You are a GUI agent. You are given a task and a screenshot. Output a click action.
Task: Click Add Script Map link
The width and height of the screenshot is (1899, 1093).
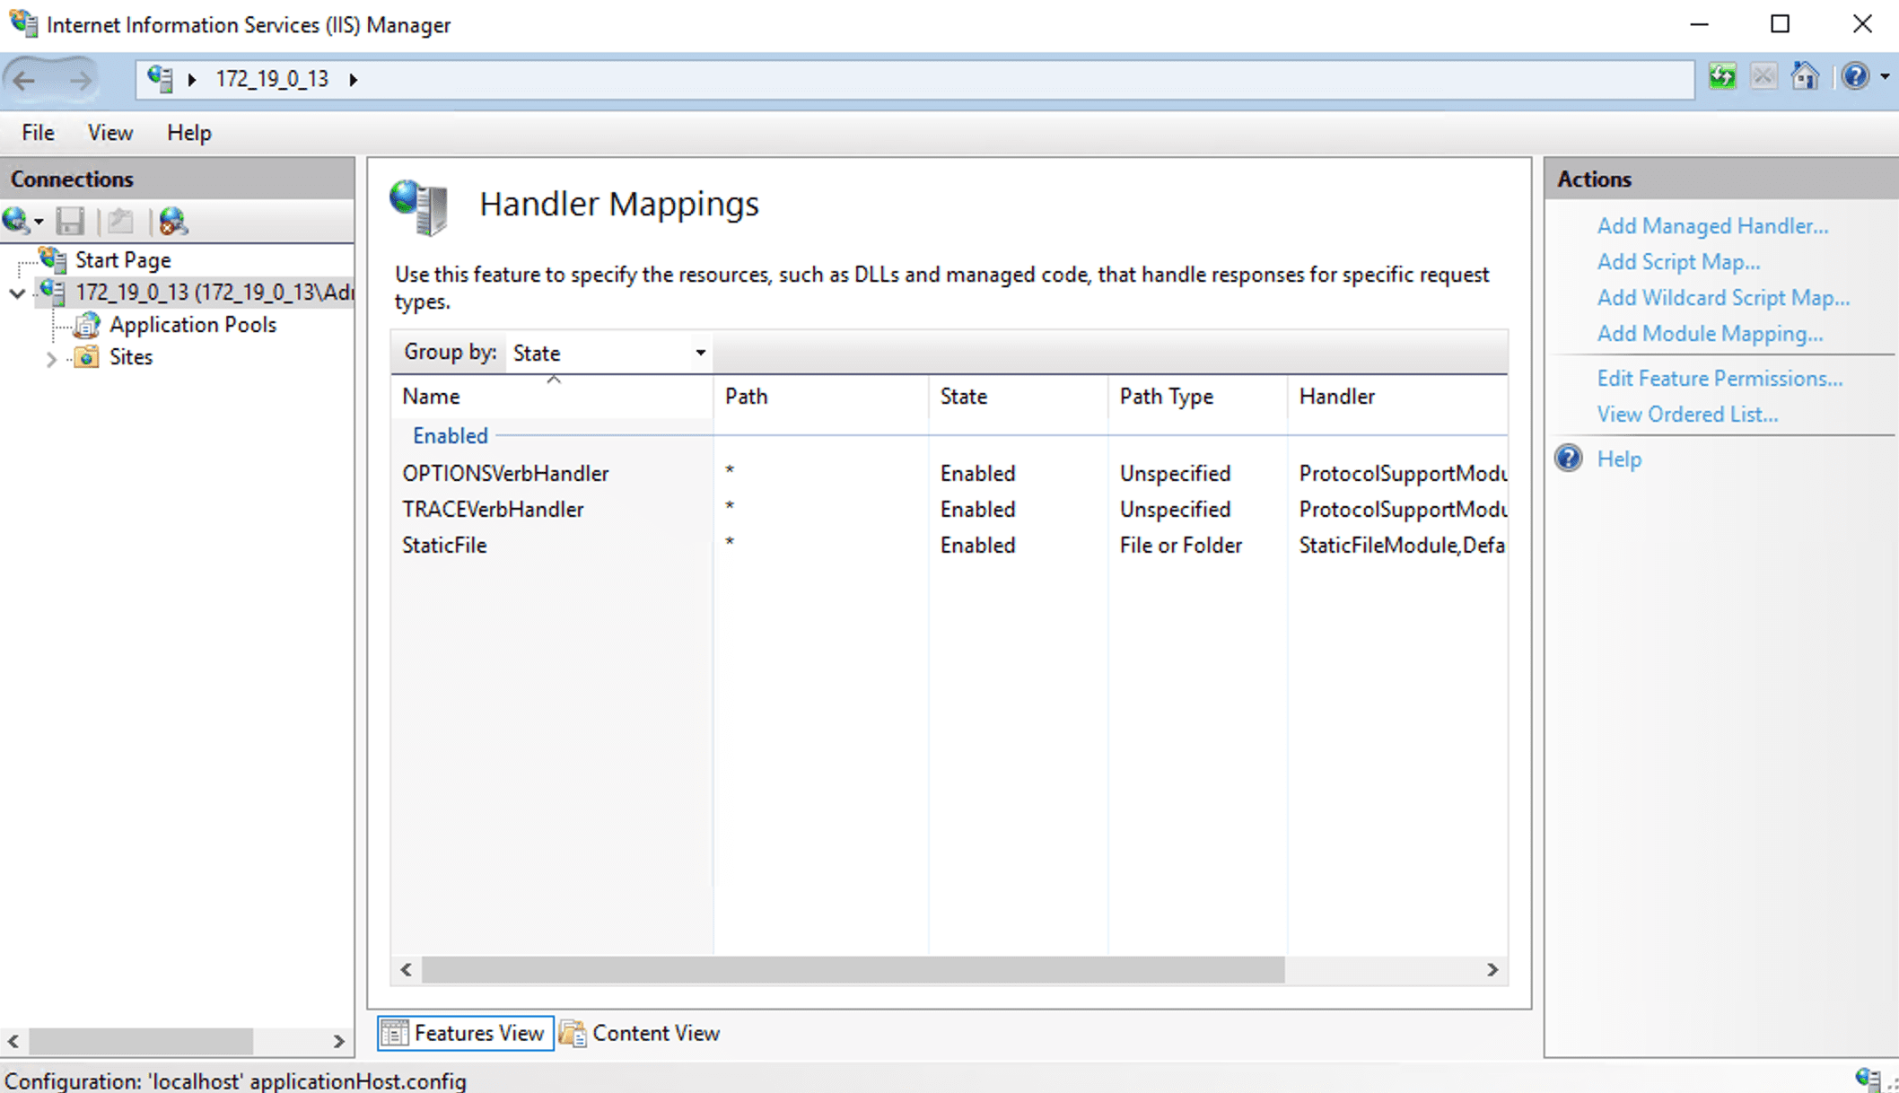coord(1678,262)
